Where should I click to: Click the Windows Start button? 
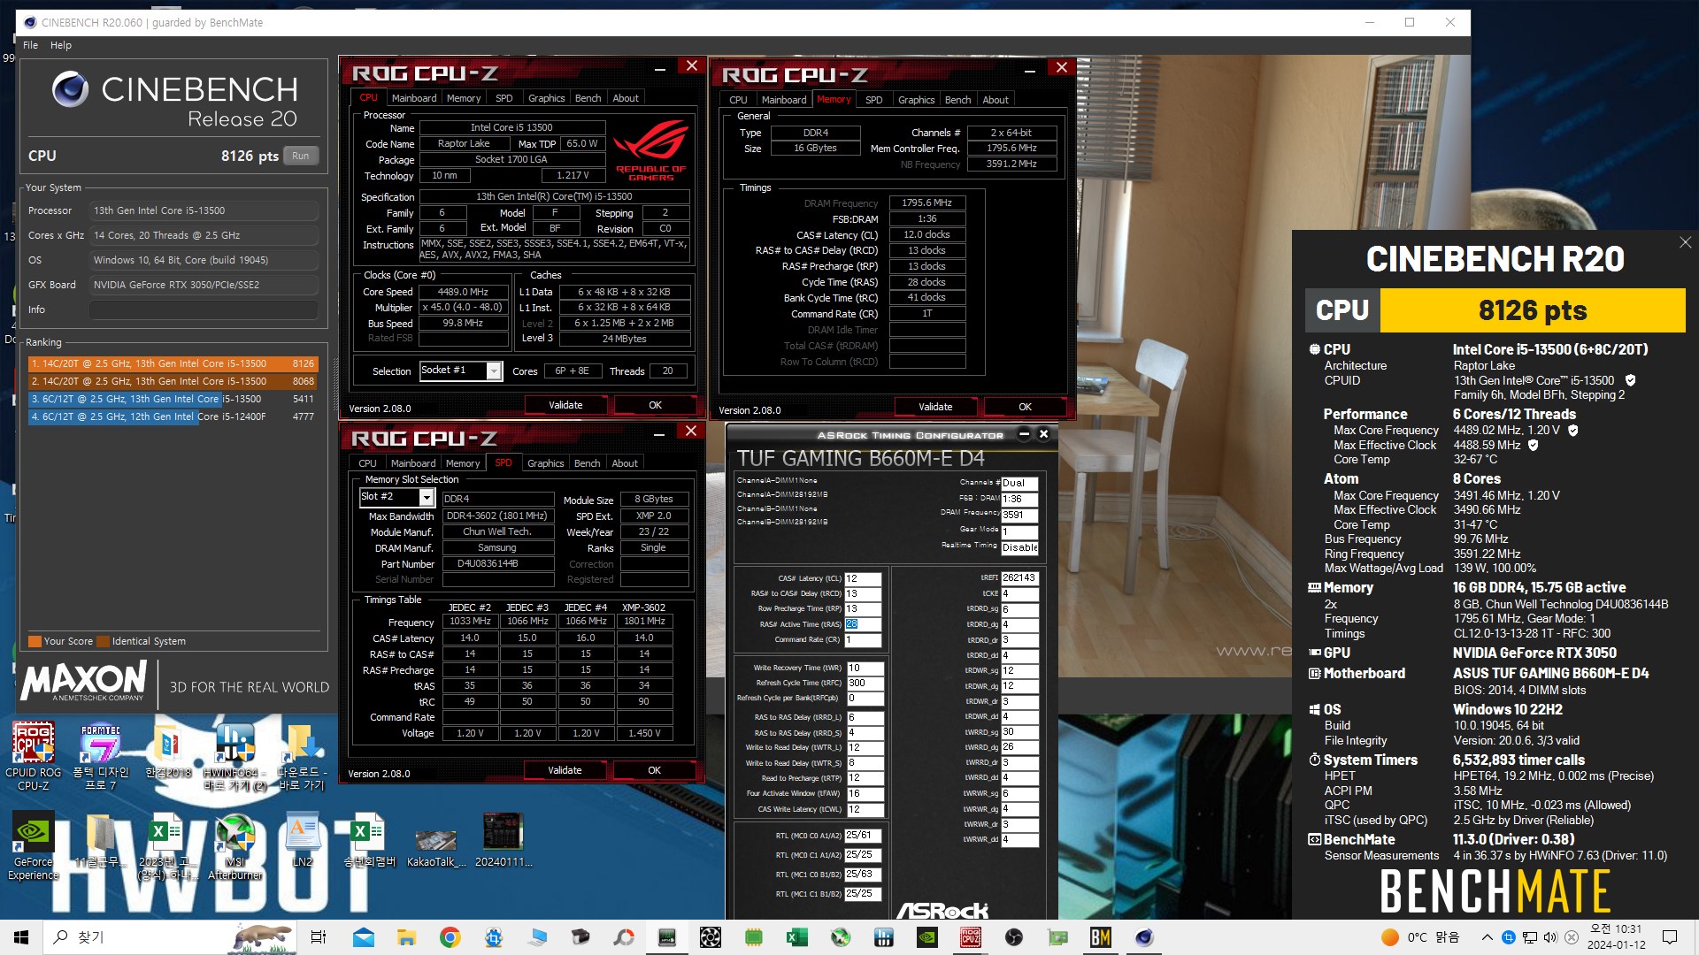[21, 937]
